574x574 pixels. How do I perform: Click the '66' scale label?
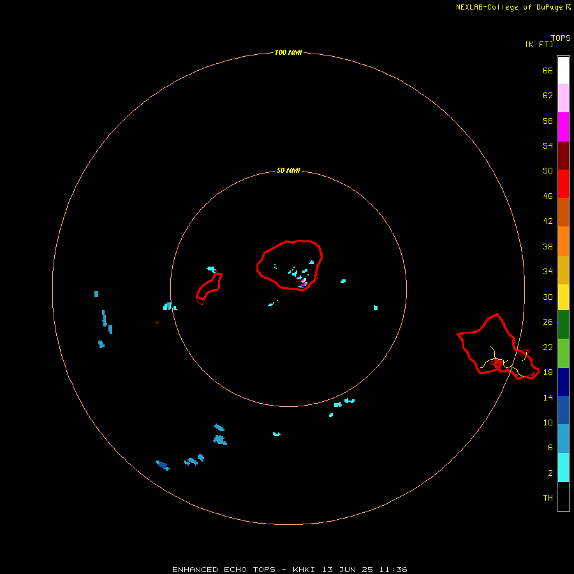[548, 70]
